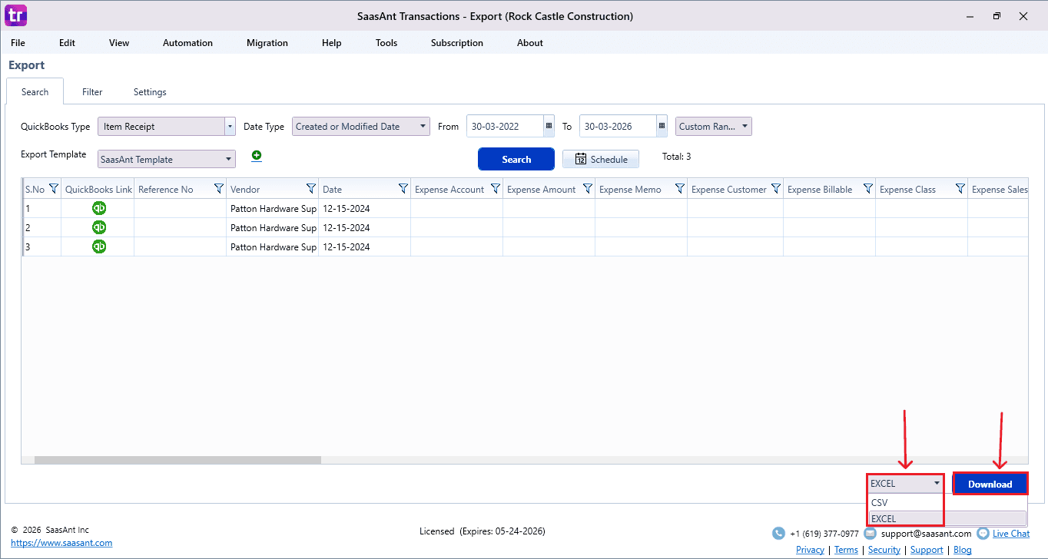Expand the QuickBooks Type dropdown
This screenshot has width=1048, height=559.
tap(230, 127)
